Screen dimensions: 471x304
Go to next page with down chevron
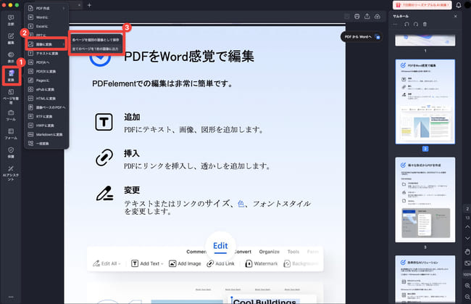coord(467,238)
